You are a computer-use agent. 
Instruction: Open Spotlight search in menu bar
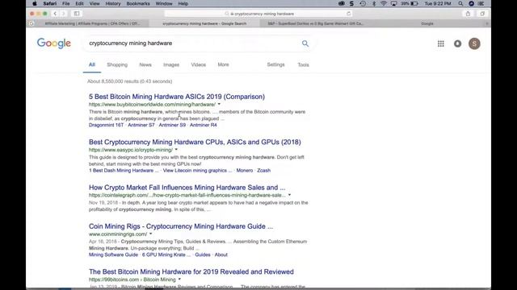tap(460, 3)
